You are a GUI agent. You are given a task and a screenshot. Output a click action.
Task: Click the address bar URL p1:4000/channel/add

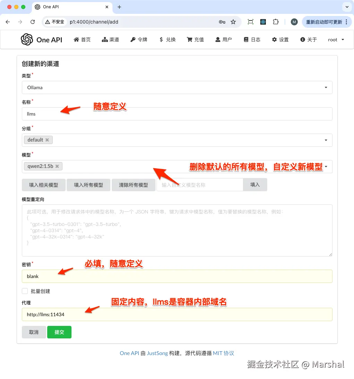coord(94,22)
